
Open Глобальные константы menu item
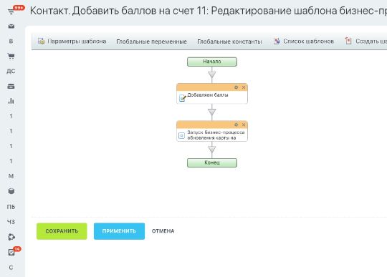pyautogui.click(x=229, y=42)
